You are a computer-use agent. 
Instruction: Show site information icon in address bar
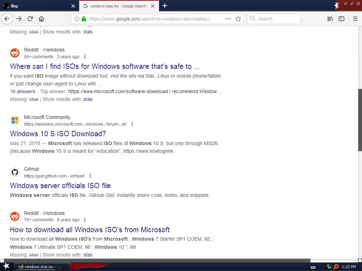[x=77, y=19]
